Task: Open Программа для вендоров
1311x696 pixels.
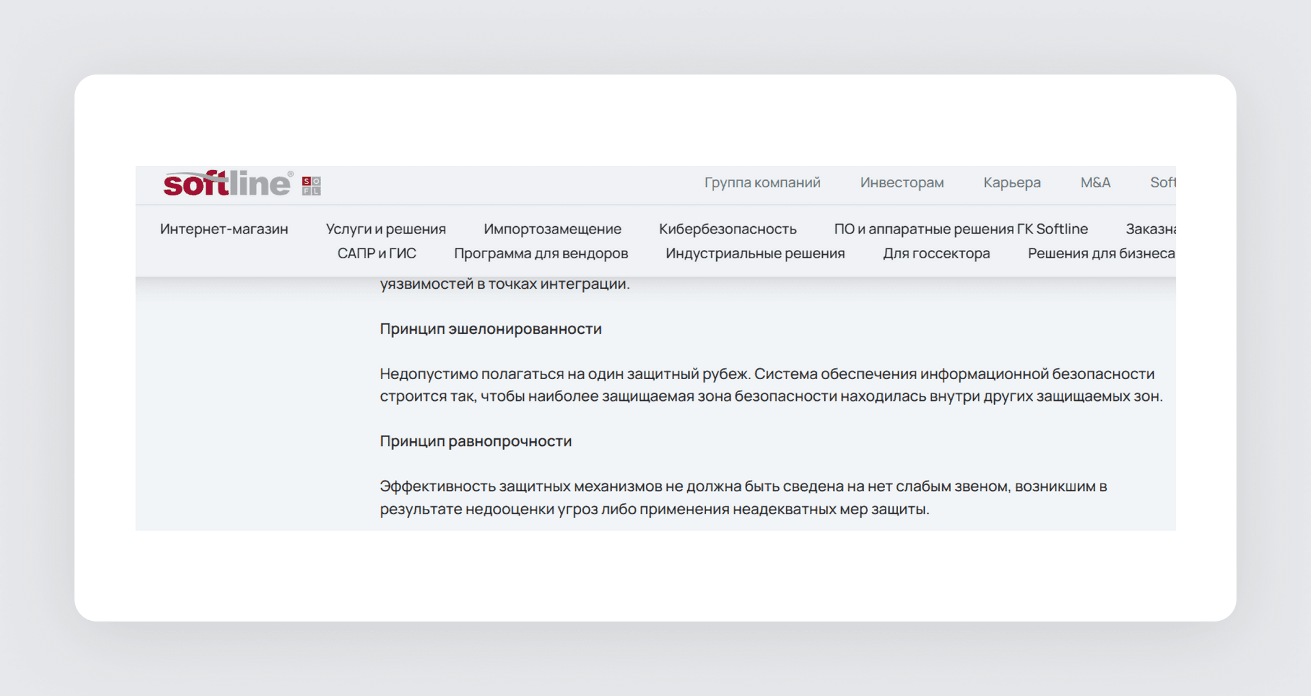Action: [541, 253]
